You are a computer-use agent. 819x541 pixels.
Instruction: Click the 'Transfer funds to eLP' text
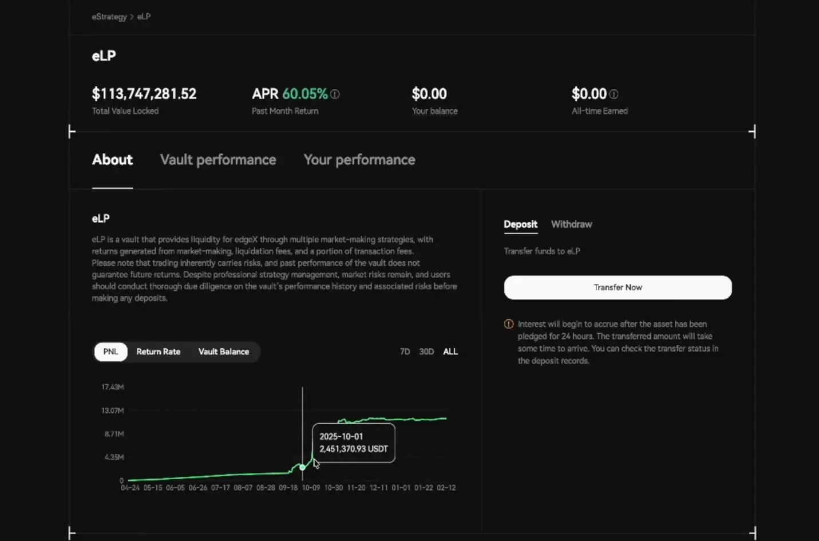tap(542, 251)
